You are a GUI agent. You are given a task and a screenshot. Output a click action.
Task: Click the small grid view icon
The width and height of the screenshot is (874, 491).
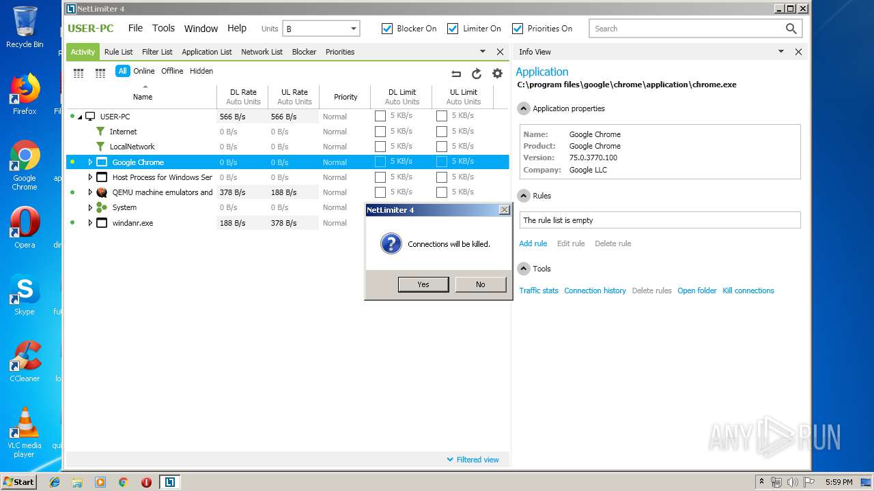tap(100, 73)
